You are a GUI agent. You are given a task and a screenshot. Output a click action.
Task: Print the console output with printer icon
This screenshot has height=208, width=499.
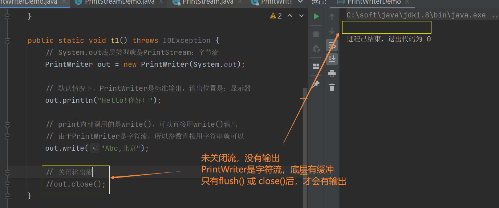point(332,74)
